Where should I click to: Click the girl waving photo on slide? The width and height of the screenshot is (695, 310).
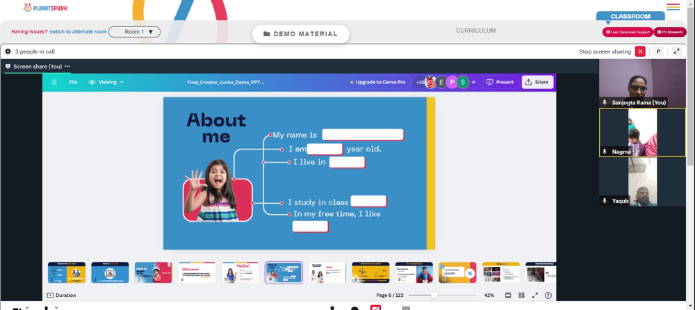[217, 190]
